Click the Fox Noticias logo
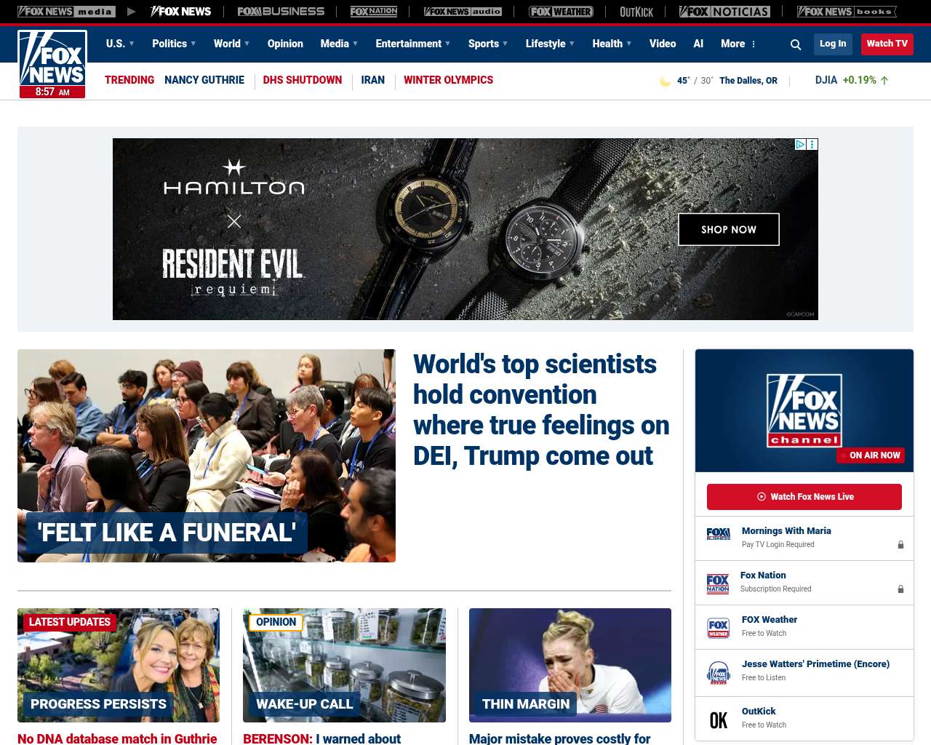This screenshot has width=931, height=745. pos(724,12)
